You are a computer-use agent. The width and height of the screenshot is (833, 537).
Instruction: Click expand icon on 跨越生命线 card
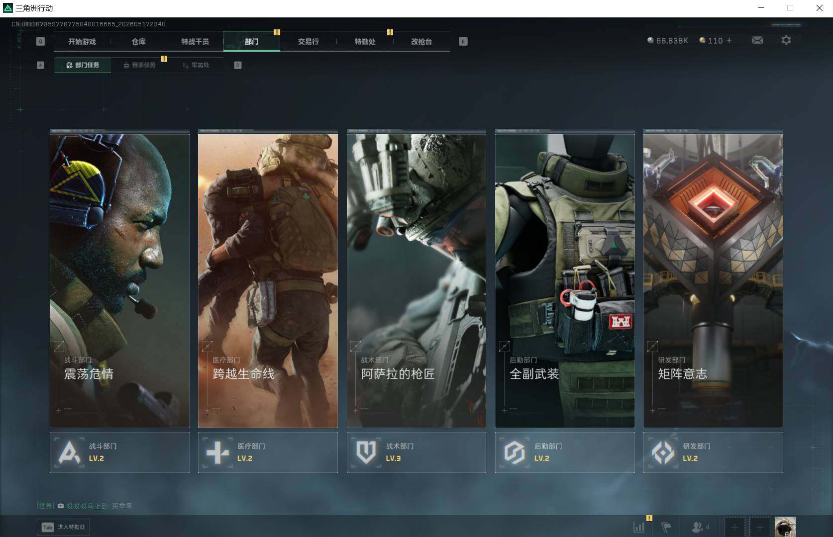pos(207,346)
